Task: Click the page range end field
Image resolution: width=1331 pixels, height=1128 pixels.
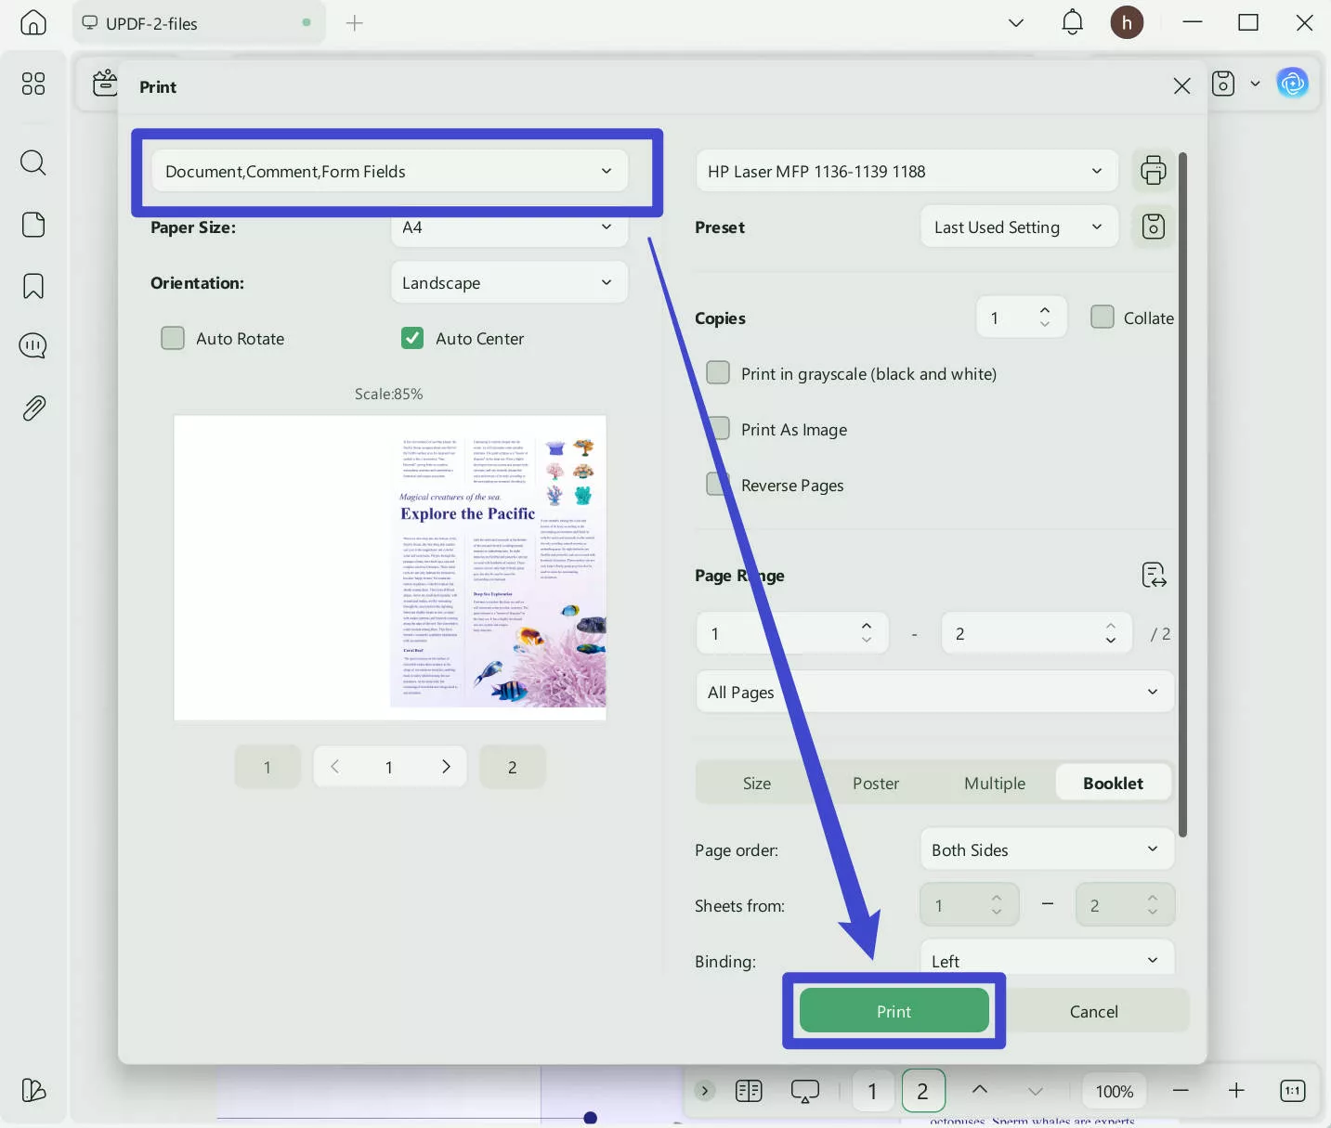Action: point(1037,633)
